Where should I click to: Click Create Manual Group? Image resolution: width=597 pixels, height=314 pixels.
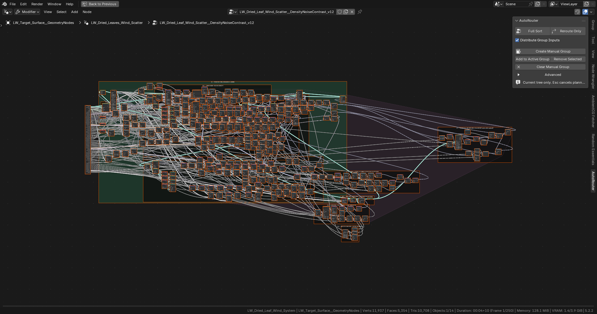[x=550, y=51]
